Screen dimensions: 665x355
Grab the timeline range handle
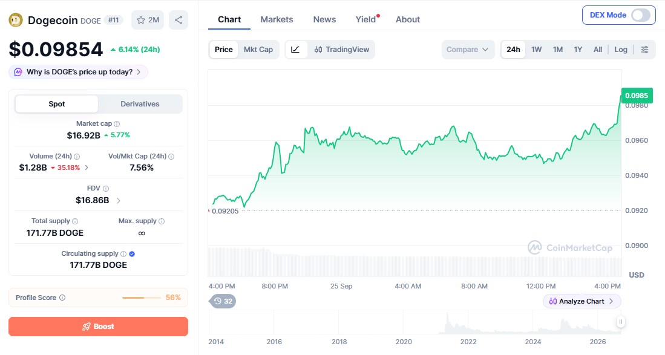620,322
